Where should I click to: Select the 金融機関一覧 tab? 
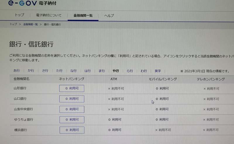click(x=83, y=15)
